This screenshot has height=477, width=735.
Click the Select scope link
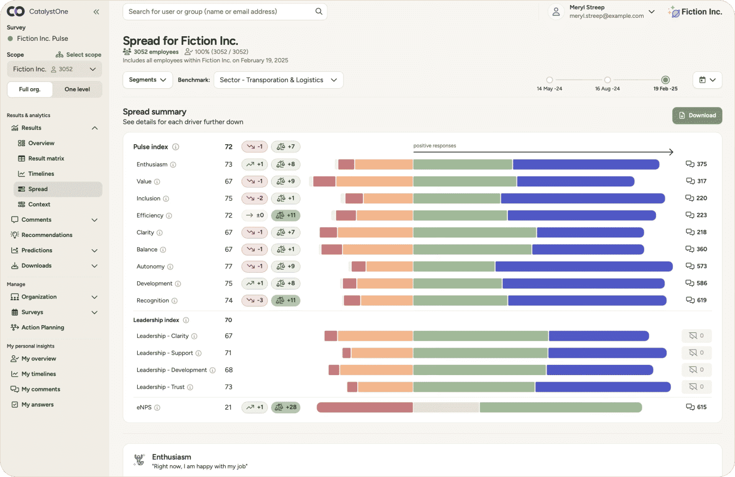pos(79,55)
